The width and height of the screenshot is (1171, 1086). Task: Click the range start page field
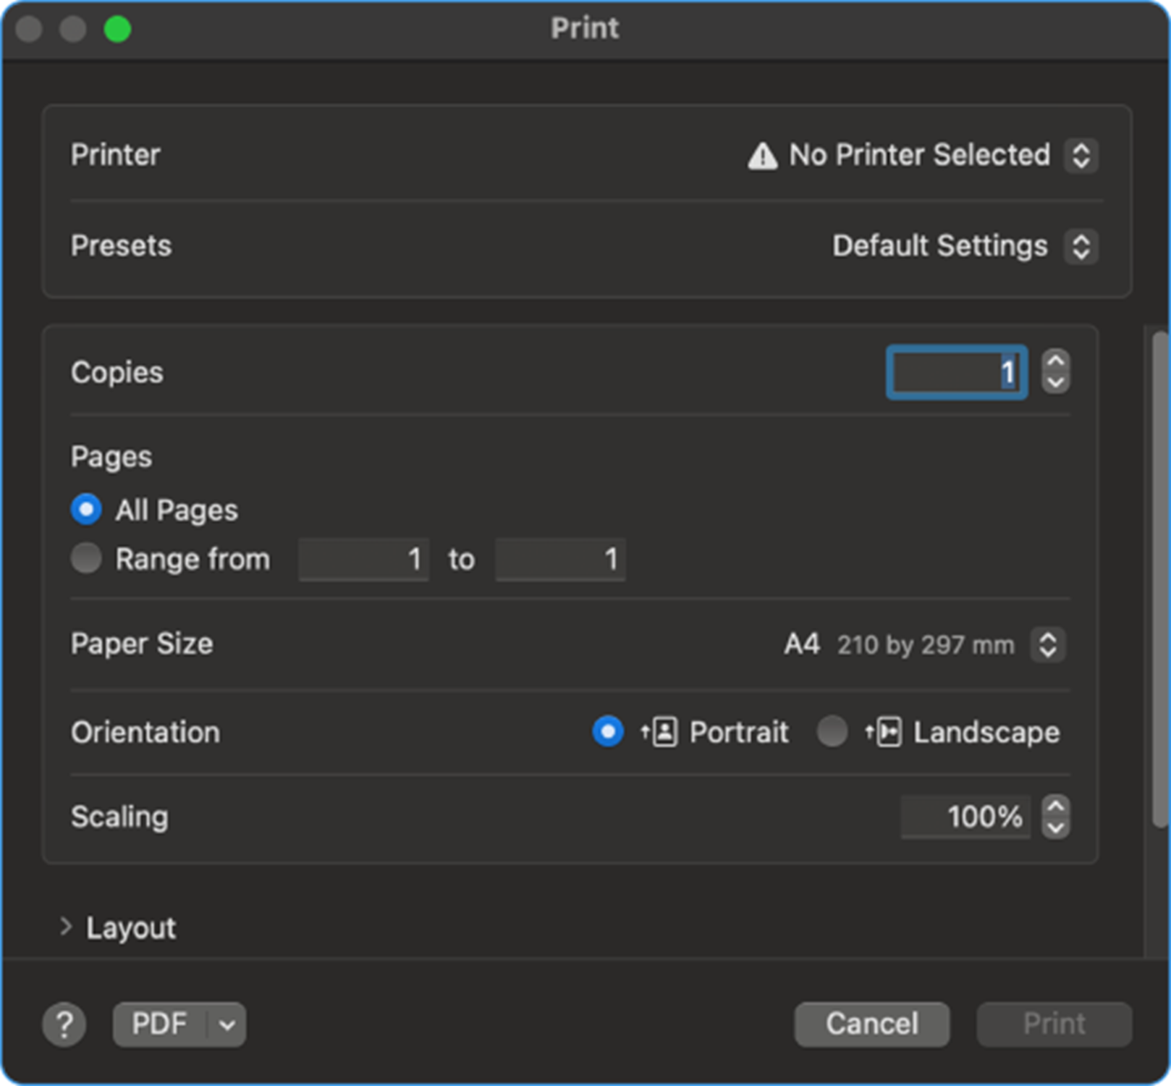[x=364, y=559]
